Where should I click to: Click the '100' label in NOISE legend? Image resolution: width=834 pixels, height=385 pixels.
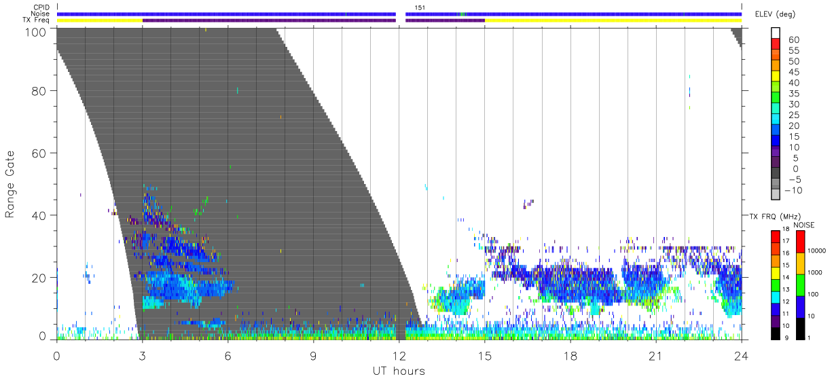814,295
